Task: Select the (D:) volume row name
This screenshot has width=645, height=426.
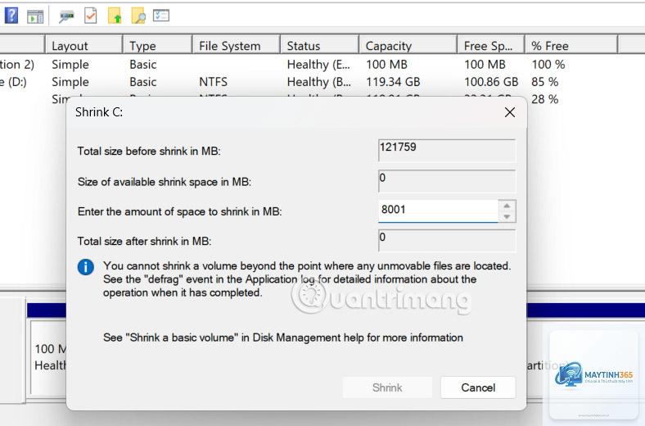Action: [x=14, y=82]
